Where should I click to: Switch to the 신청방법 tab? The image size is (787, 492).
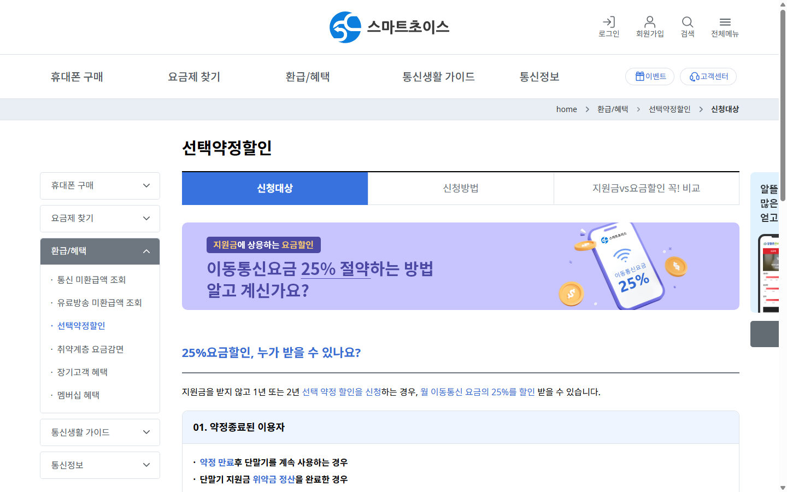461,189
